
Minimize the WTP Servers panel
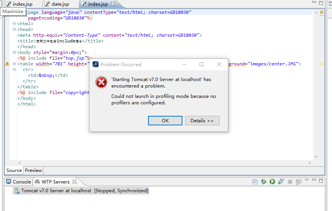click(x=314, y=180)
